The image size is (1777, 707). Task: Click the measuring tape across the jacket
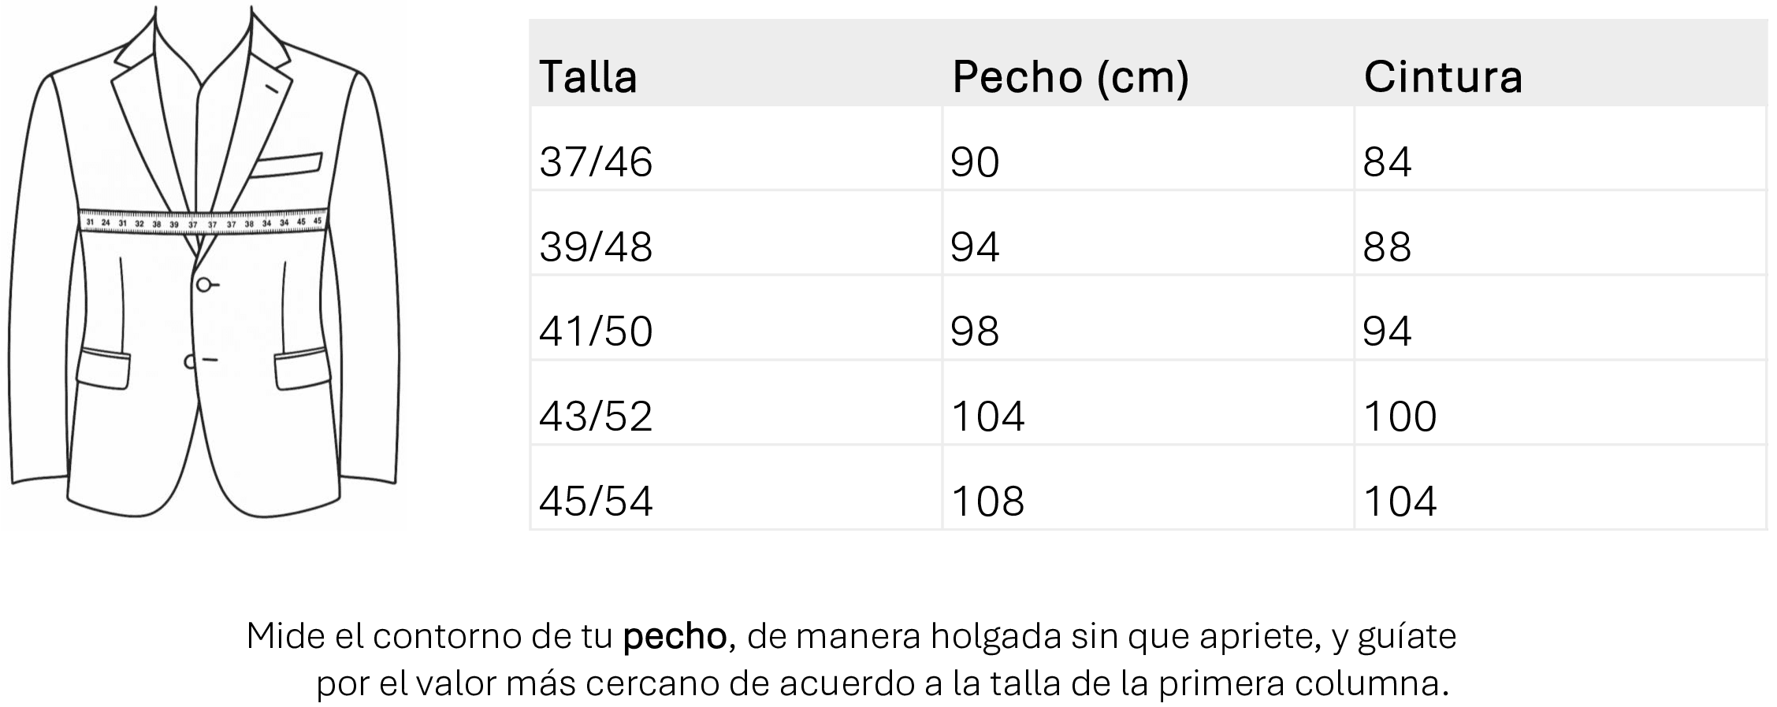tap(203, 223)
